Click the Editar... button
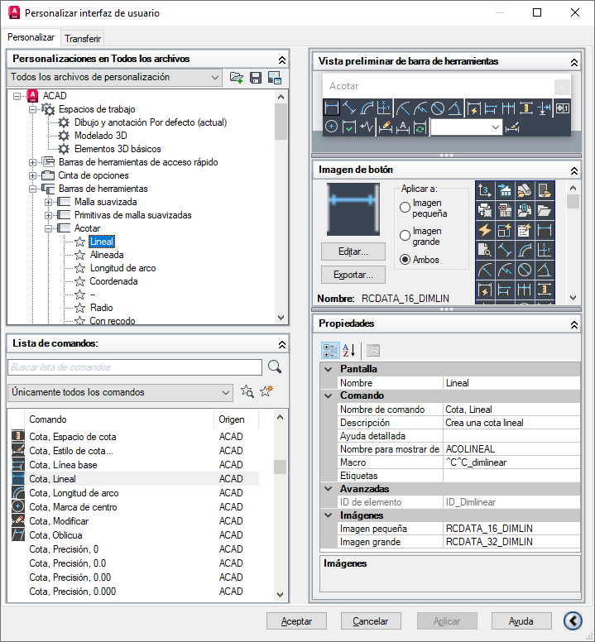This screenshot has height=642, width=595. [353, 252]
